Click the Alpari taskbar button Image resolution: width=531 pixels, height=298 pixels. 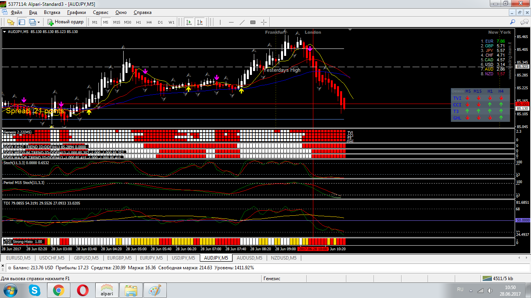(107, 290)
